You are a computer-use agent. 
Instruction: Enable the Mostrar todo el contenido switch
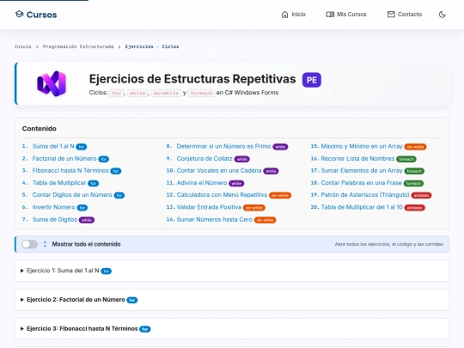(x=29, y=244)
